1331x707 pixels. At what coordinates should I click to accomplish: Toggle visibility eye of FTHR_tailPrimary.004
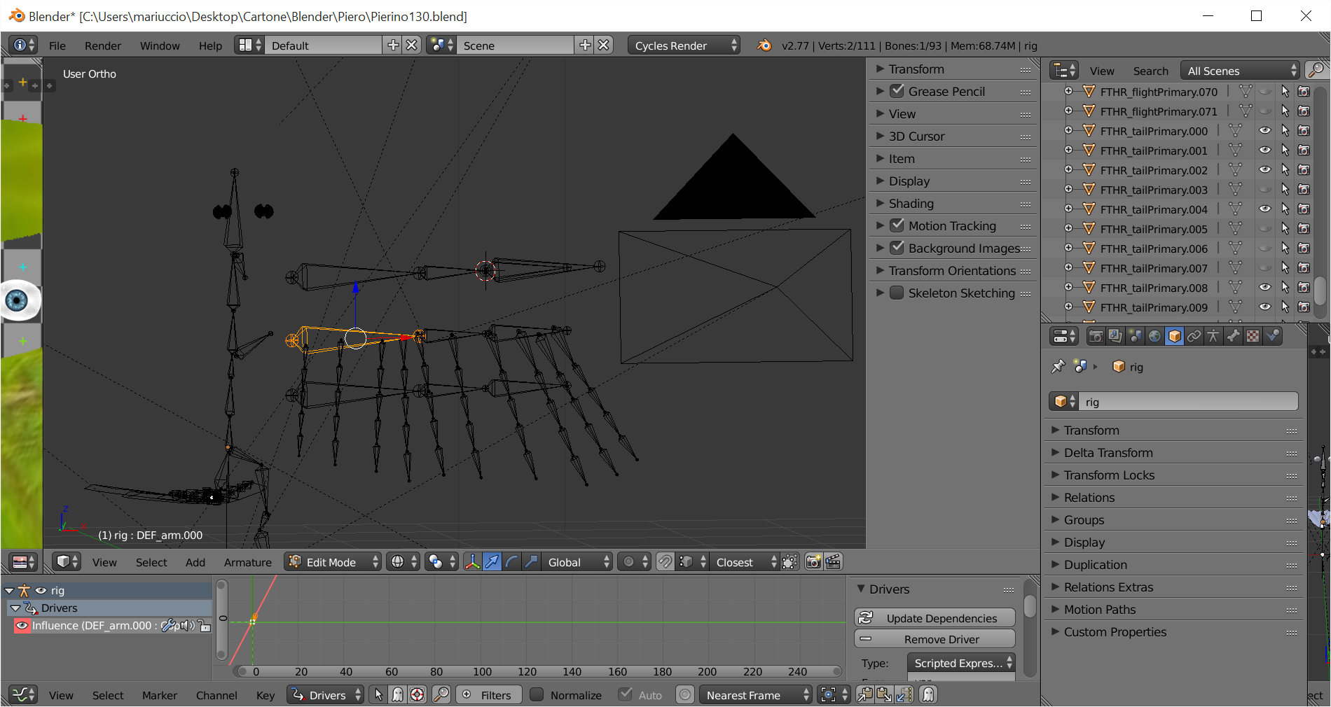pos(1264,209)
